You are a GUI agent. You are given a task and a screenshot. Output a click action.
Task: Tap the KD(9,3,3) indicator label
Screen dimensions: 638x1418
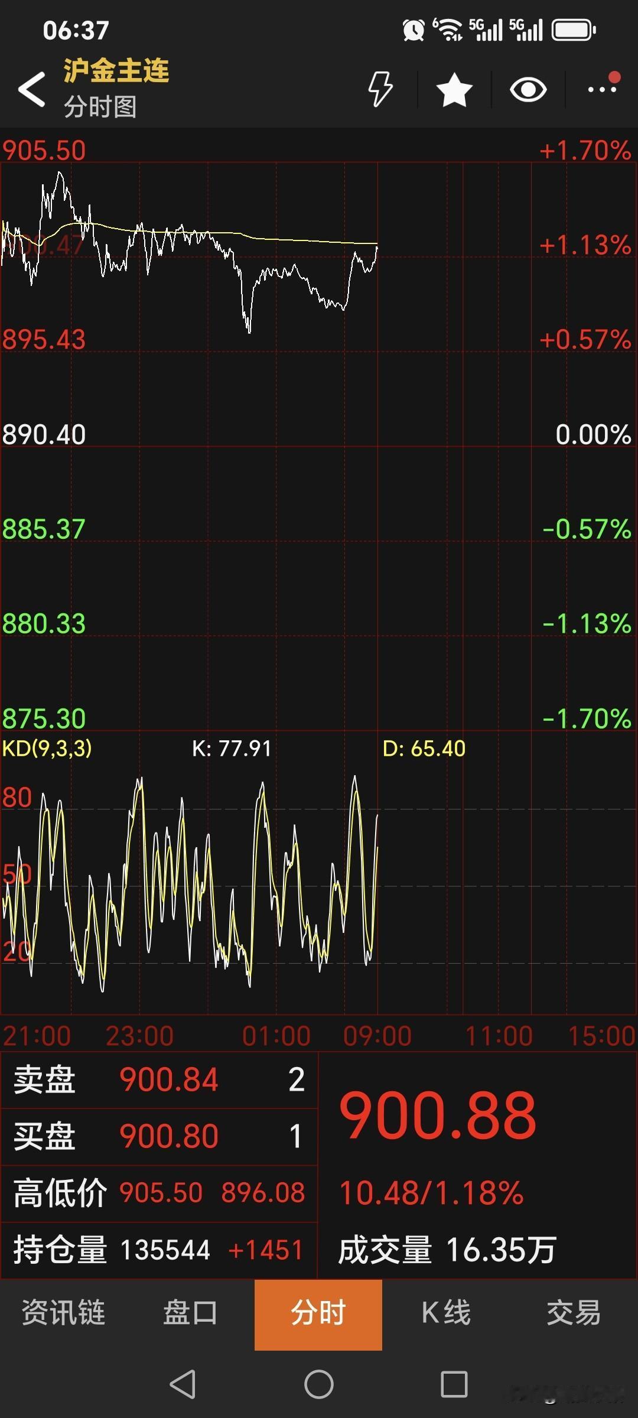pyautogui.click(x=47, y=748)
